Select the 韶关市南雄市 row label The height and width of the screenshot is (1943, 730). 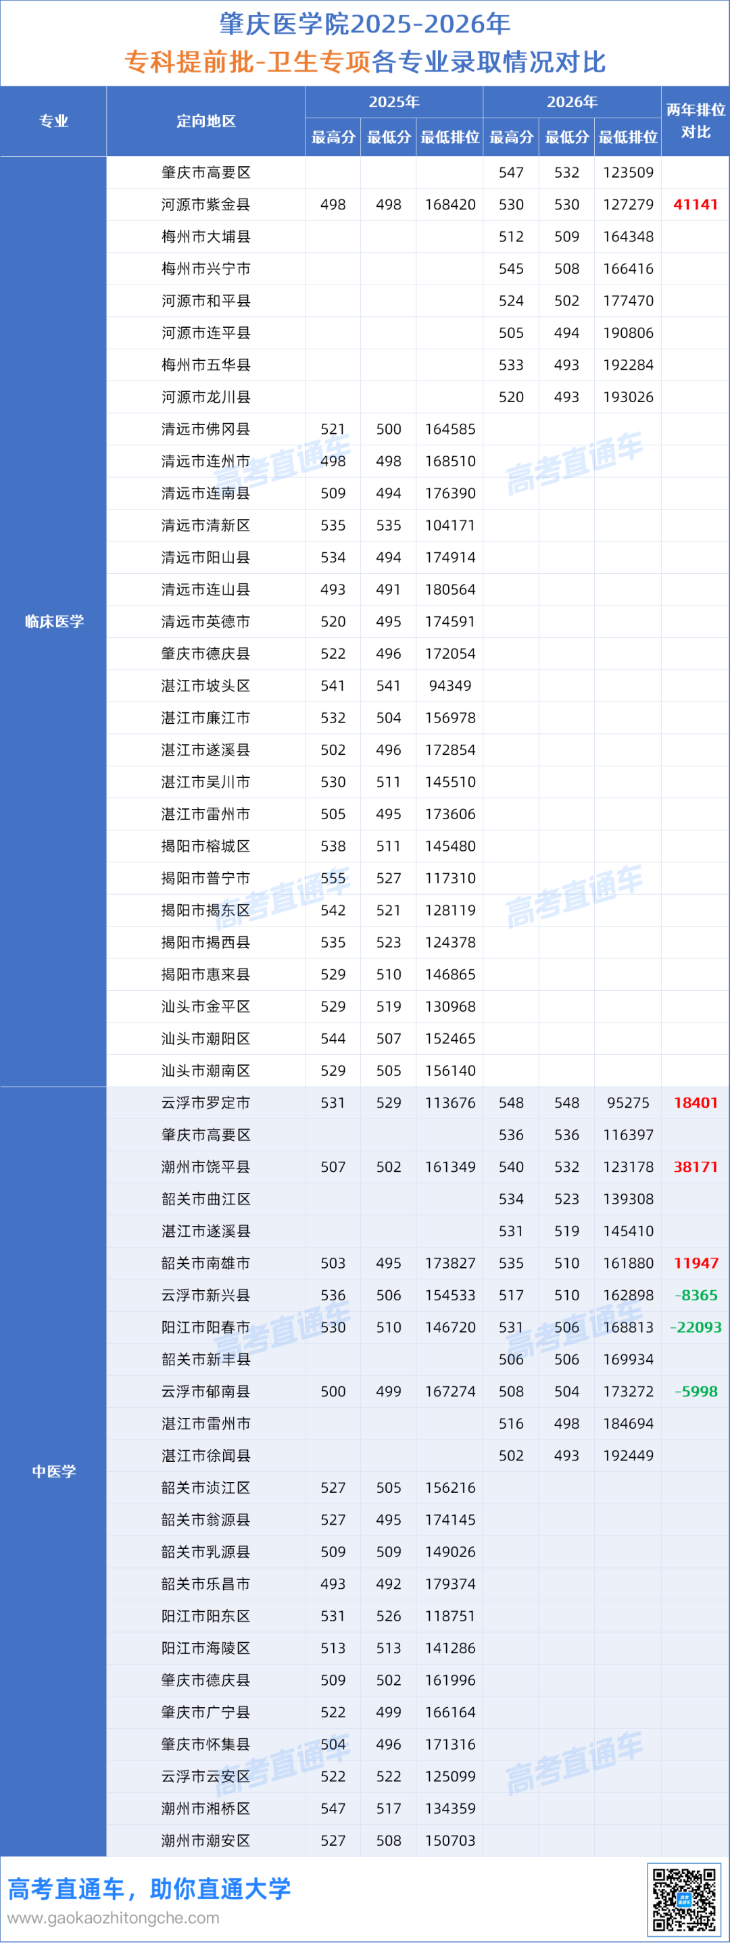(206, 1262)
